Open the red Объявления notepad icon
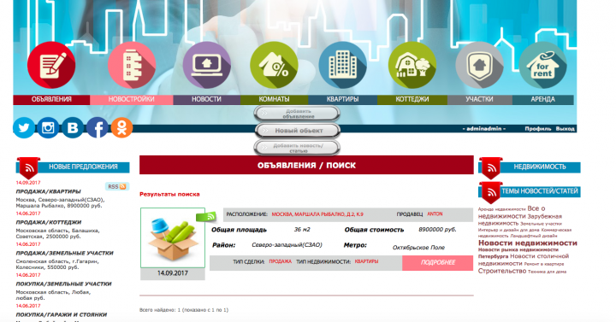 click(51, 65)
